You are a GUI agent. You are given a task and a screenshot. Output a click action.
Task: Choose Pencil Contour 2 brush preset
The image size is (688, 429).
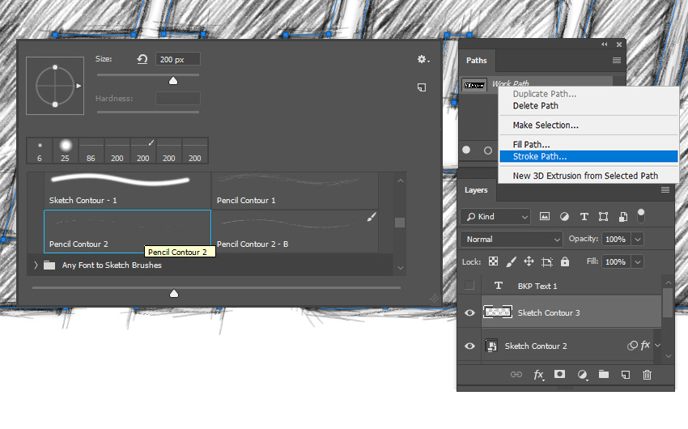click(127, 231)
